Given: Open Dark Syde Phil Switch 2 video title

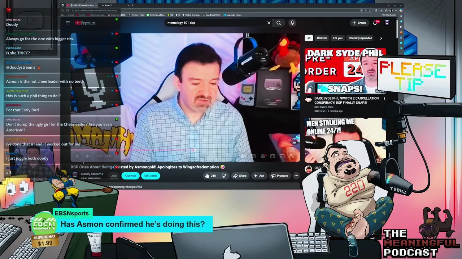Looking at the screenshot, I should (346, 100).
